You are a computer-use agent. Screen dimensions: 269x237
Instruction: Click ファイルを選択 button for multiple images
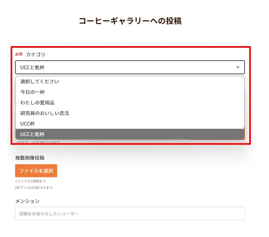[x=36, y=171]
